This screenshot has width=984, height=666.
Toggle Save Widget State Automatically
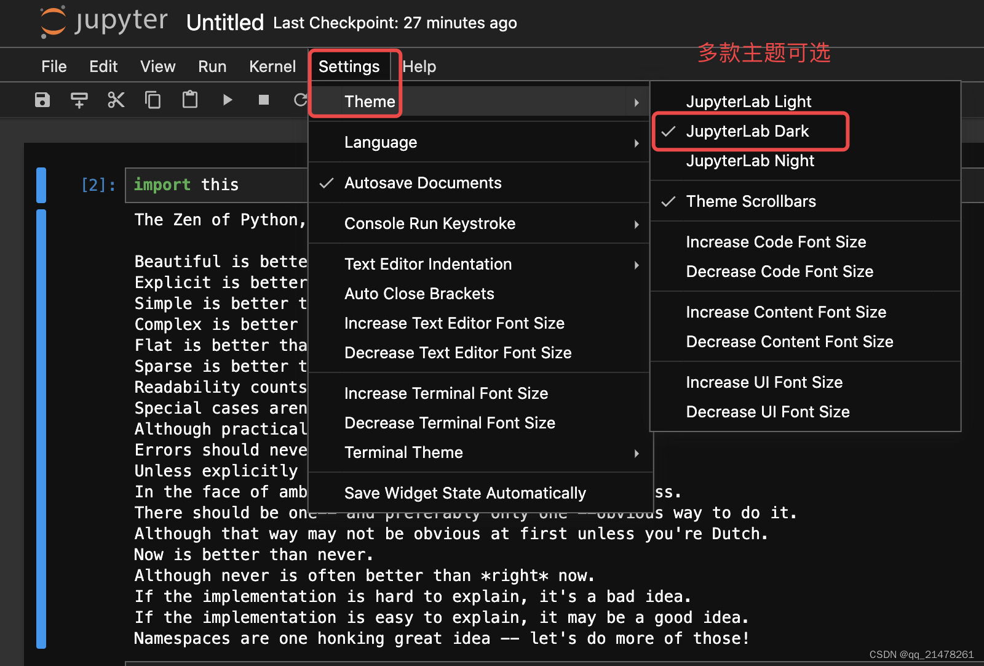[478, 493]
